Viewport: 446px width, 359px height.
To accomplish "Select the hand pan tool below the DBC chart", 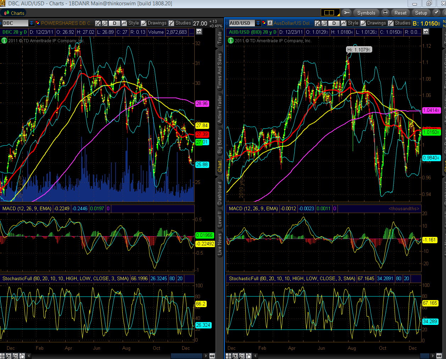I will (x=22, y=356).
